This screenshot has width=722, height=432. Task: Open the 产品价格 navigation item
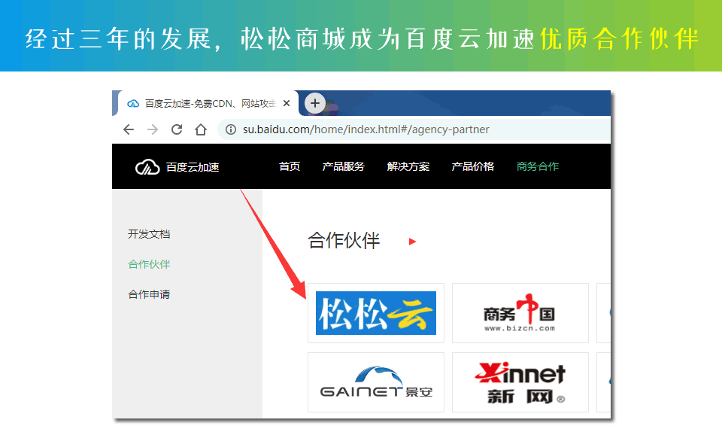(473, 166)
